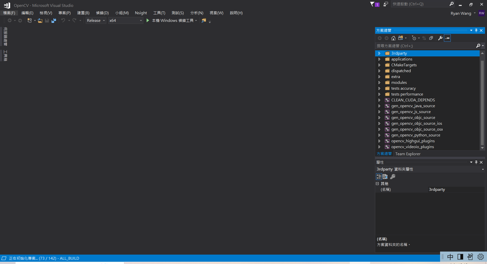
Task: Expand the CMakeTargets folder arrow
Action: point(379,65)
